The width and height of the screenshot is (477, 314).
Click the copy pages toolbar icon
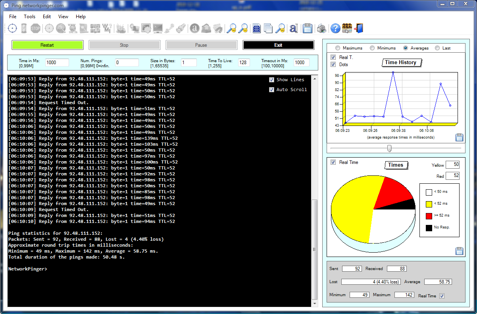pos(269,28)
